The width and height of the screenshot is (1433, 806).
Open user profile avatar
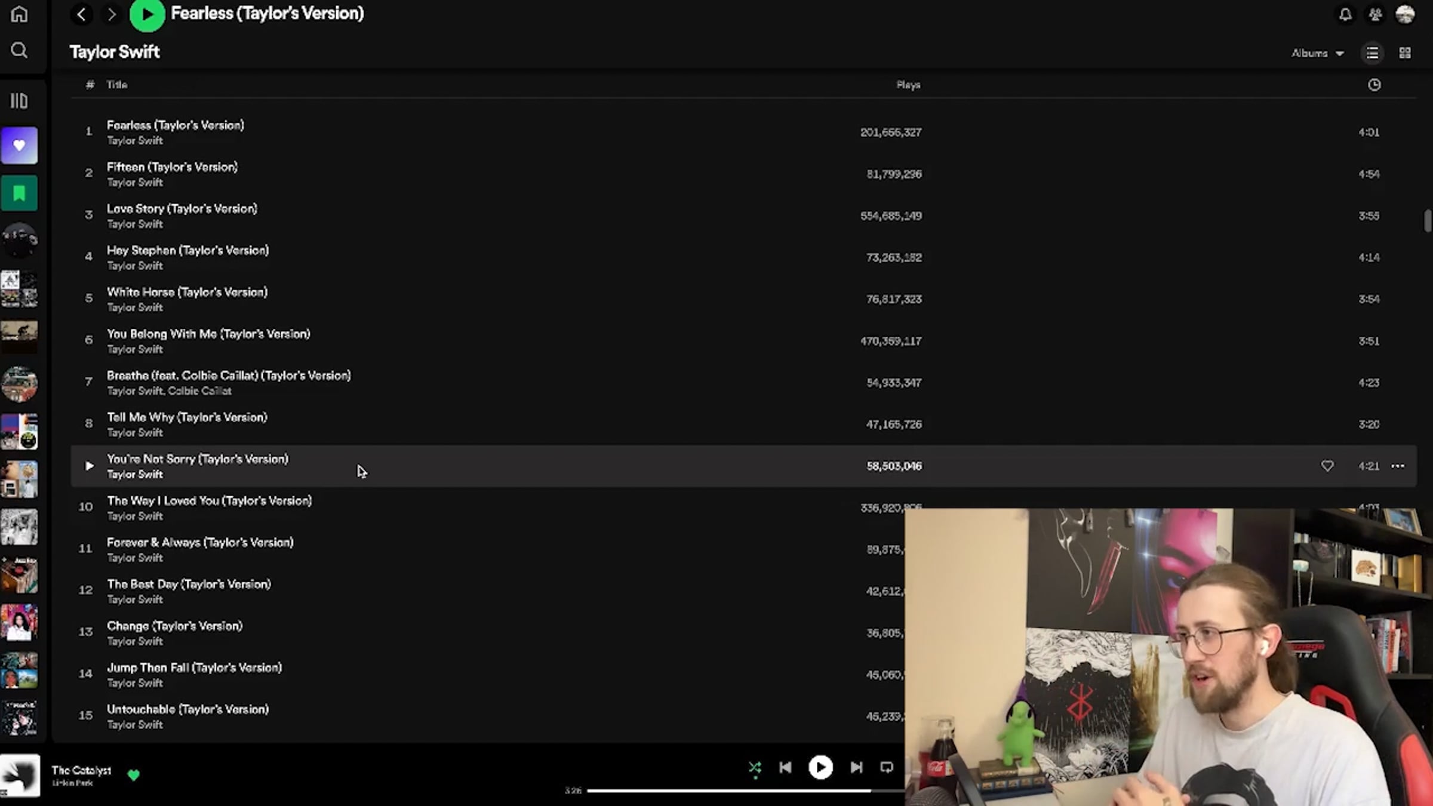tap(1405, 14)
